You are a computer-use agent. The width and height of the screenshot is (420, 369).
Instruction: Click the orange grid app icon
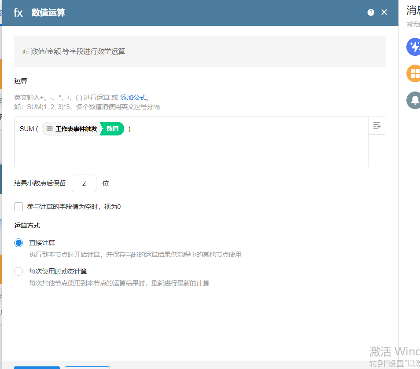click(x=414, y=73)
